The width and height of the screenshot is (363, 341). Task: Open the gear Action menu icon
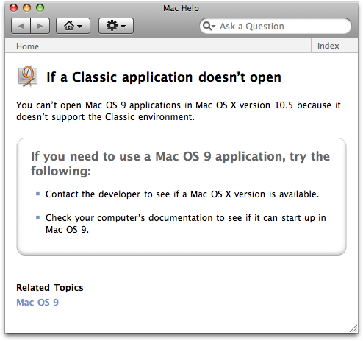pyautogui.click(x=112, y=26)
